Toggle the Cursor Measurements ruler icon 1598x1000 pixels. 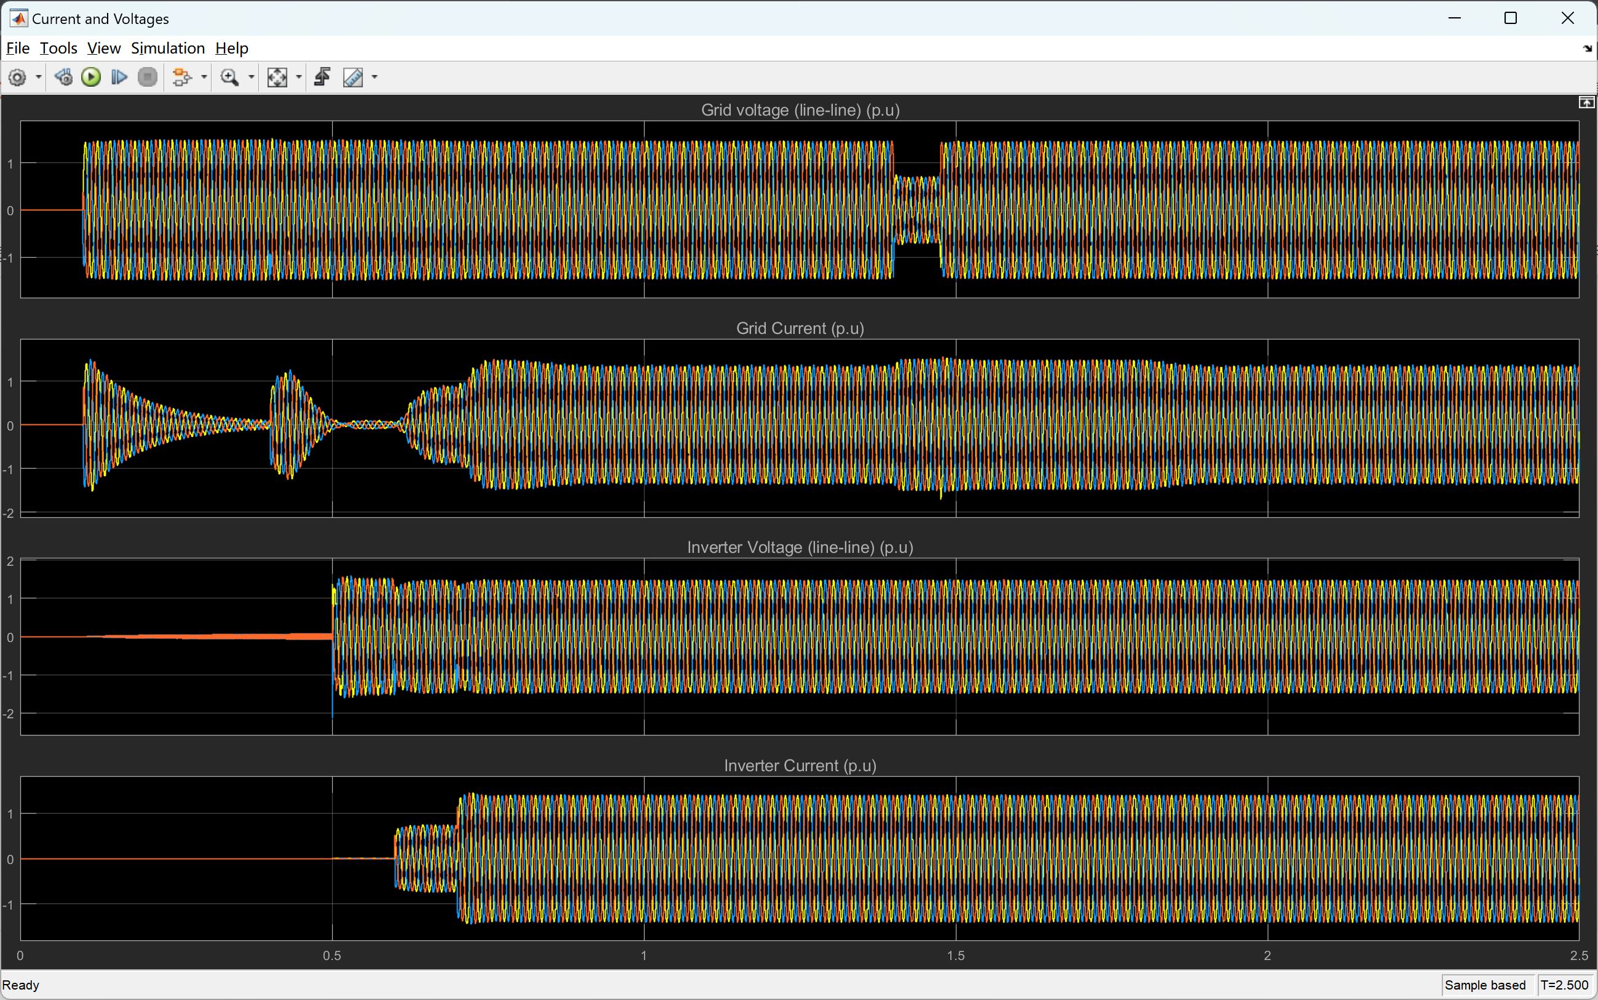tap(353, 77)
